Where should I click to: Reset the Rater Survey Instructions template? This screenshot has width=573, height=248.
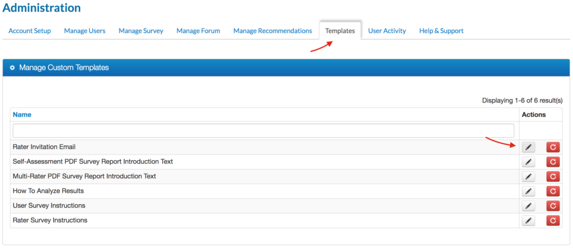(553, 221)
